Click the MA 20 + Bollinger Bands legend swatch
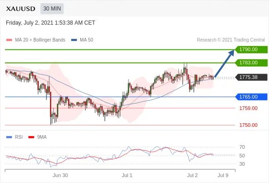269x183 pixels. pyautogui.click(x=9, y=40)
